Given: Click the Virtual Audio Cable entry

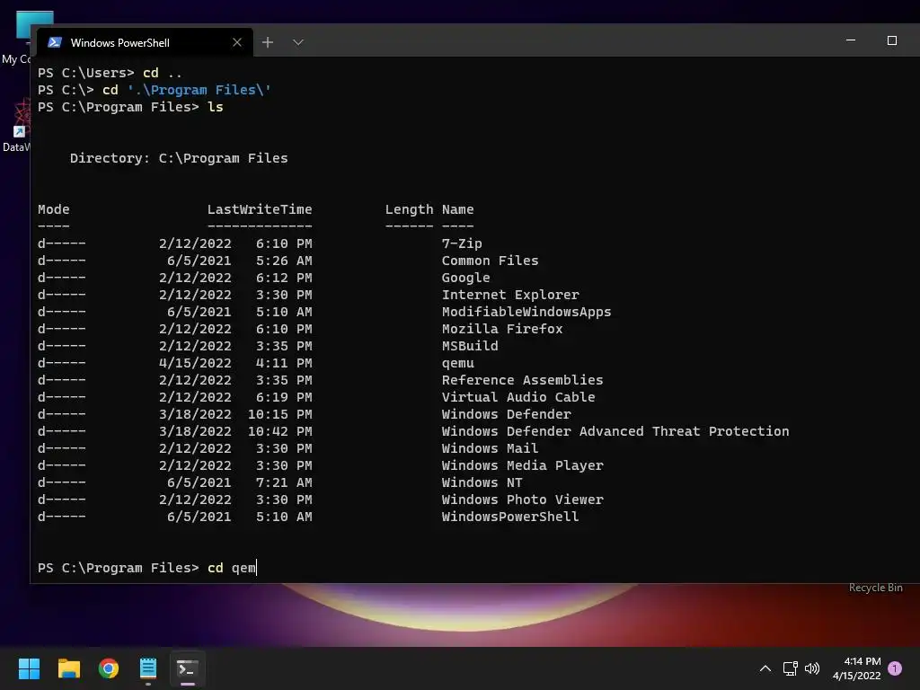Looking at the screenshot, I should click(518, 397).
